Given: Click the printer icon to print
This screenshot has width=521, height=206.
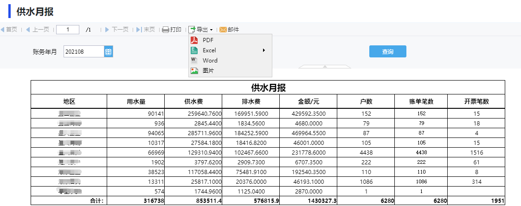Looking at the screenshot, I should click(166, 30).
